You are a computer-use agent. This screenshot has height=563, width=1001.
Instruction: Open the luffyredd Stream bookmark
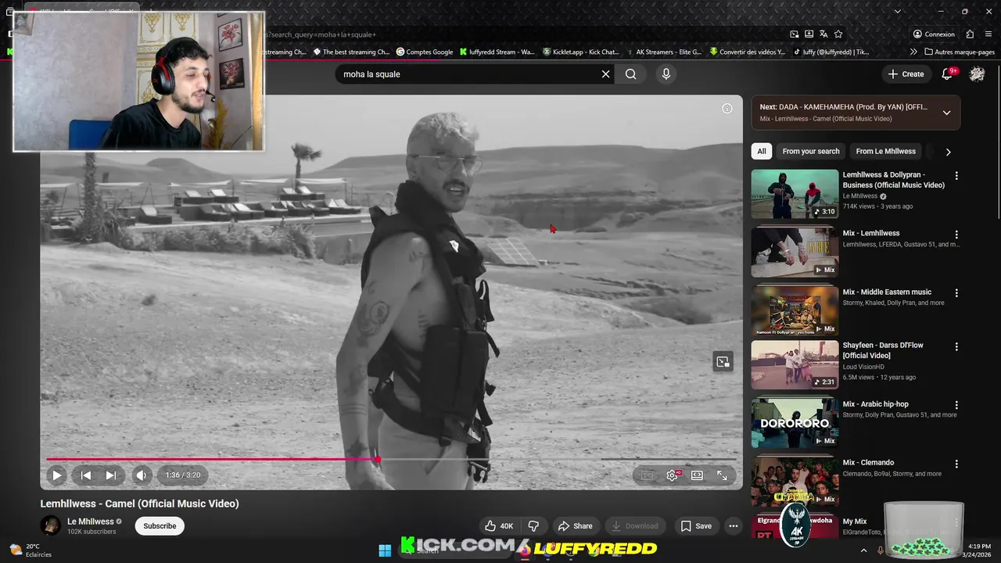(x=497, y=52)
